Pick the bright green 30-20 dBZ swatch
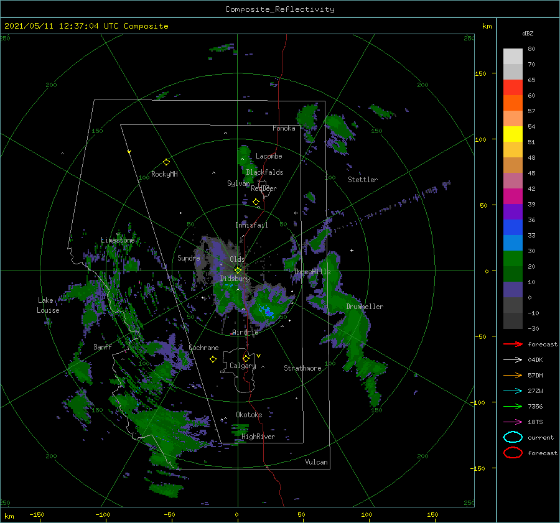Screen dimensions: 560x523 coord(513,258)
